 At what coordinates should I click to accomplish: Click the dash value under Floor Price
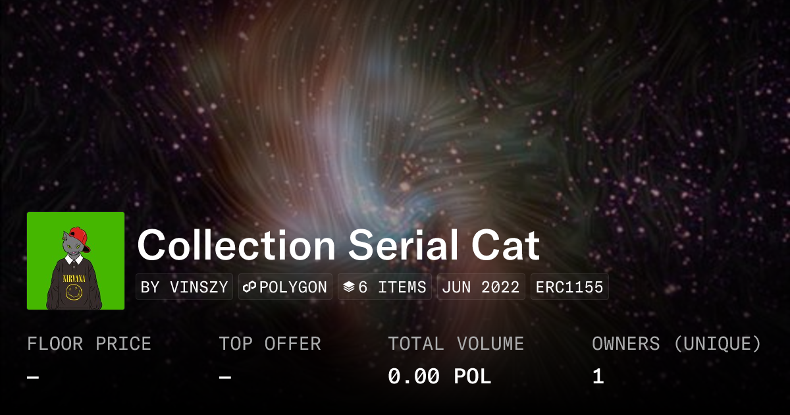pyautogui.click(x=33, y=377)
